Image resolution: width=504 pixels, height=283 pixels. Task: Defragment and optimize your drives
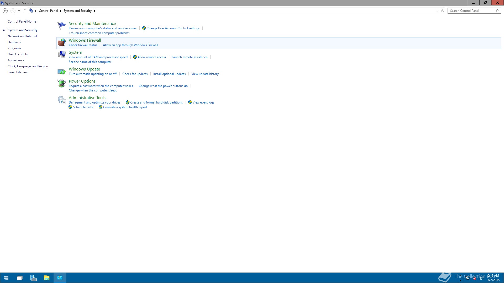pyautogui.click(x=94, y=102)
